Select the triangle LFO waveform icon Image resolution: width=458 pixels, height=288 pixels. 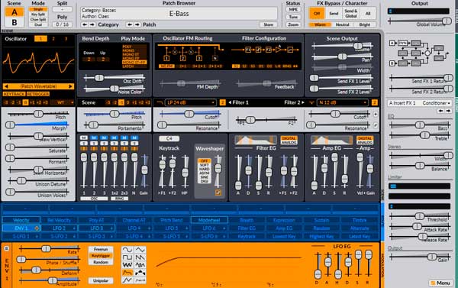point(140,249)
